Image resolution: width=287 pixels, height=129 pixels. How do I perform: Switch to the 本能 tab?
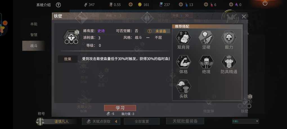(x=34, y=24)
